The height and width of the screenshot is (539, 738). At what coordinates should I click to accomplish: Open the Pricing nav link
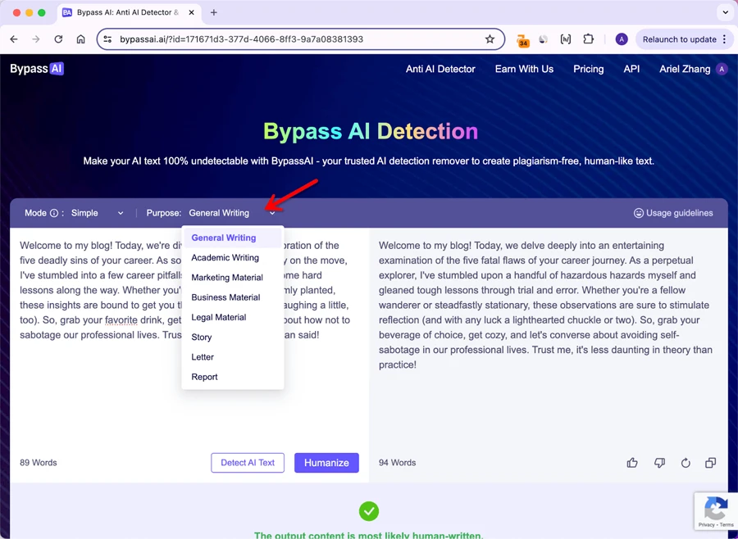click(588, 69)
